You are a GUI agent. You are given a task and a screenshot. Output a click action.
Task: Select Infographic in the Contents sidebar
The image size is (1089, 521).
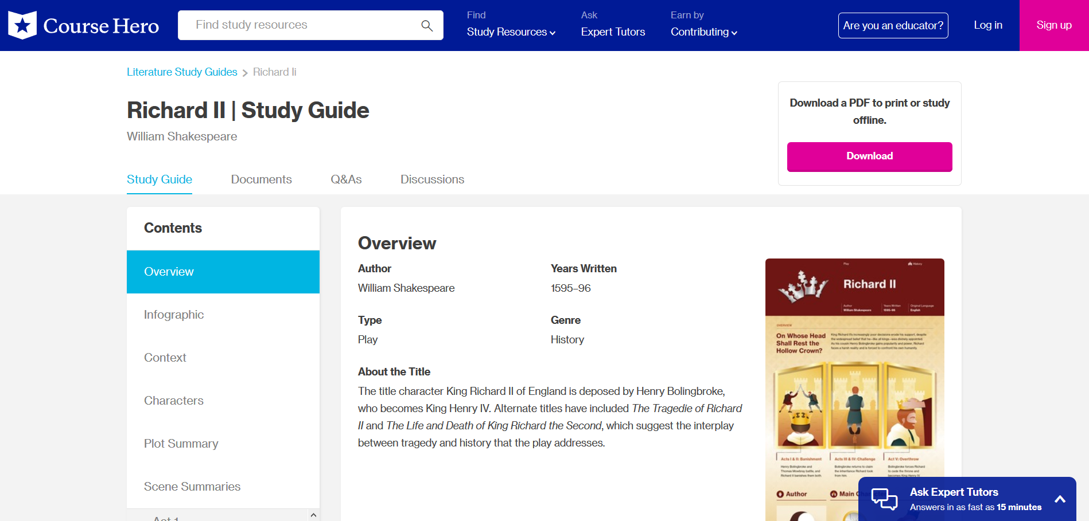click(x=174, y=315)
